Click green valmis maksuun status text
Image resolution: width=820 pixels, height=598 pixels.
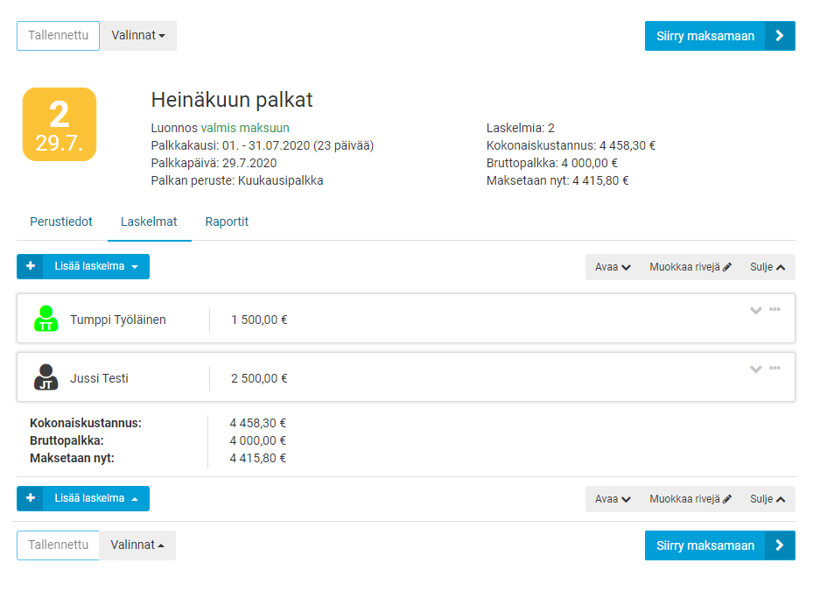point(245,128)
